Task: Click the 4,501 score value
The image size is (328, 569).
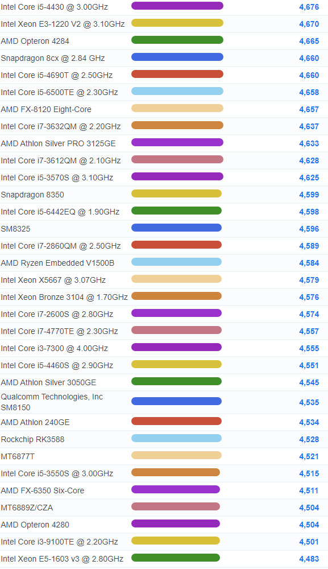Action: point(309,542)
